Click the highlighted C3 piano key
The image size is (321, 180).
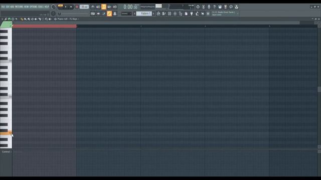6,133
